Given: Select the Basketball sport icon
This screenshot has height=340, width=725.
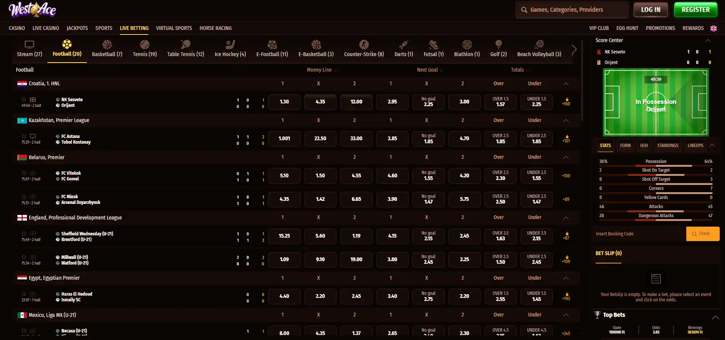Looking at the screenshot, I should coord(107,45).
